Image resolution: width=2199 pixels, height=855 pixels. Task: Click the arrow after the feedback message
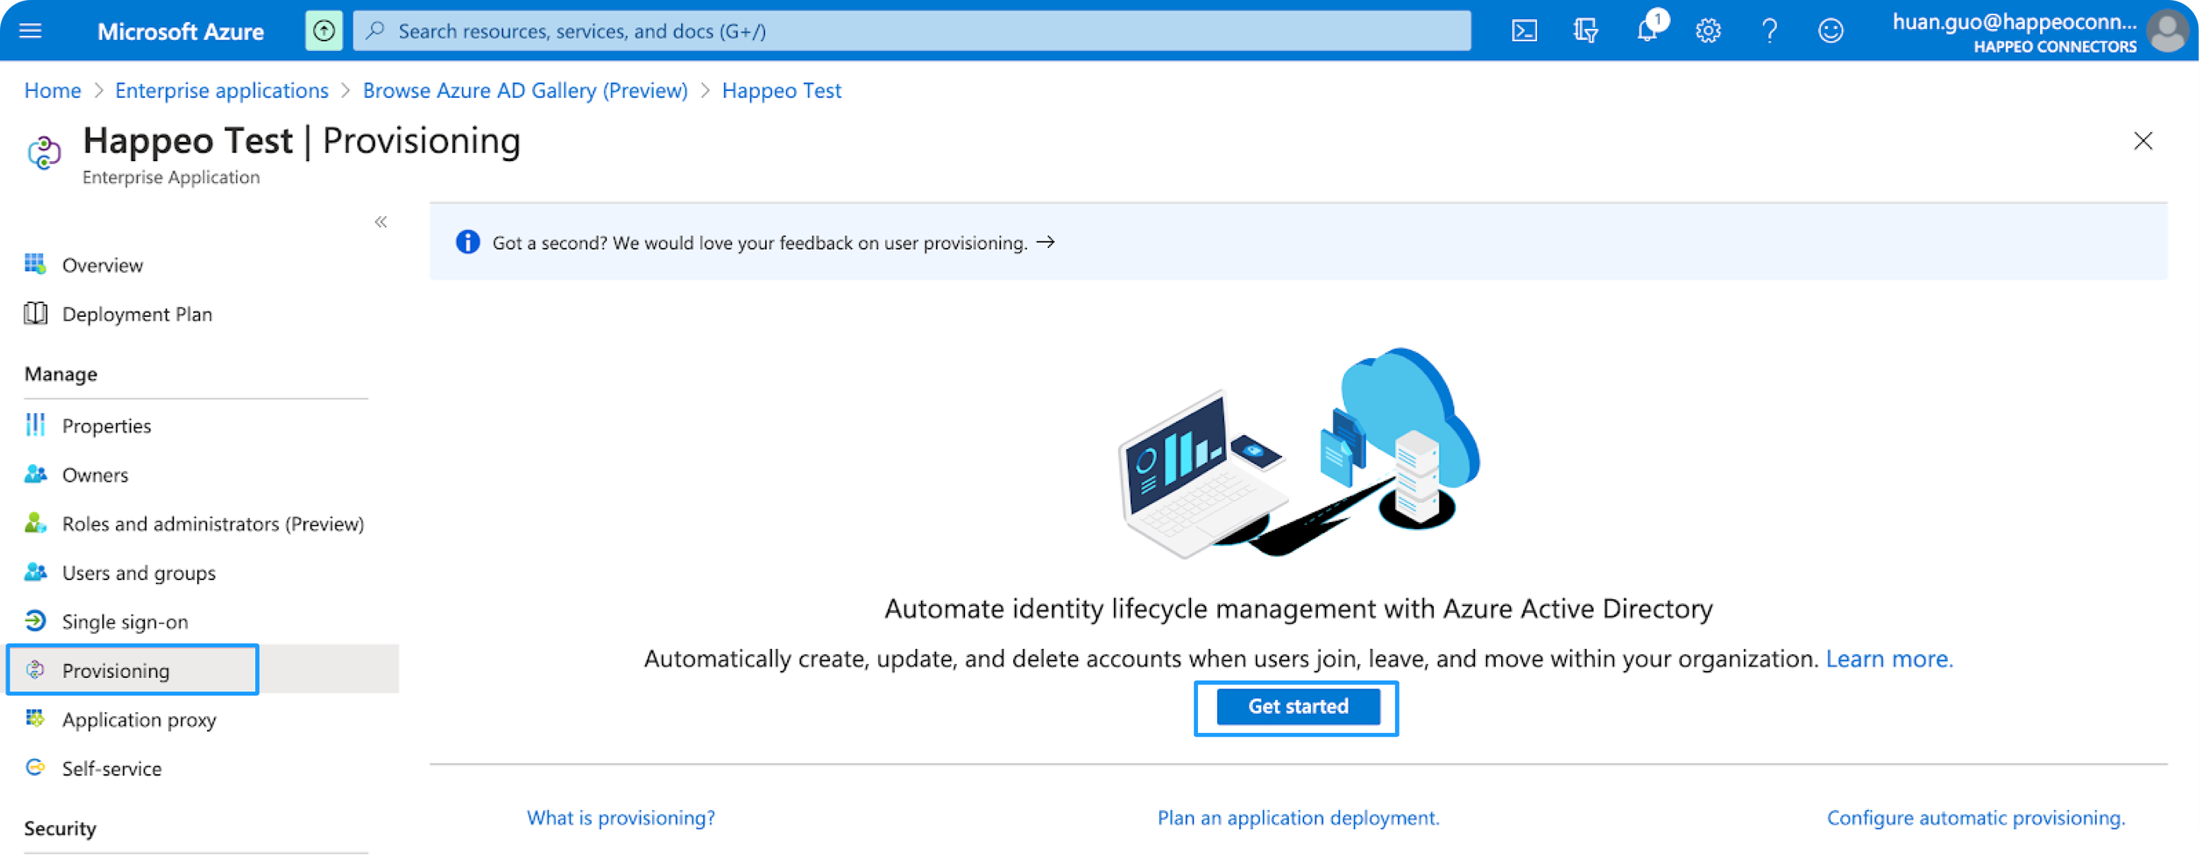coord(1046,242)
